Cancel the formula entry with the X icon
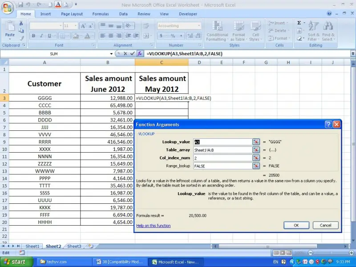This screenshot has height=267, width=356. point(125,53)
